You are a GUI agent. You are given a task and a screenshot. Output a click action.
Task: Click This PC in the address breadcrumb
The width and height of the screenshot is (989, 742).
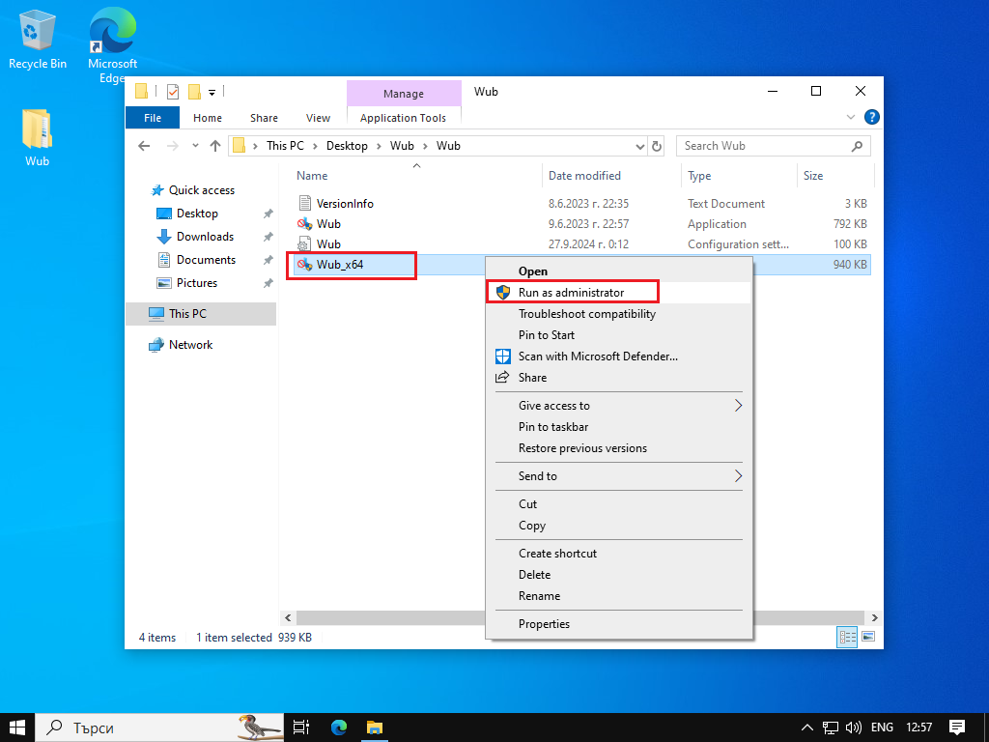coord(285,146)
